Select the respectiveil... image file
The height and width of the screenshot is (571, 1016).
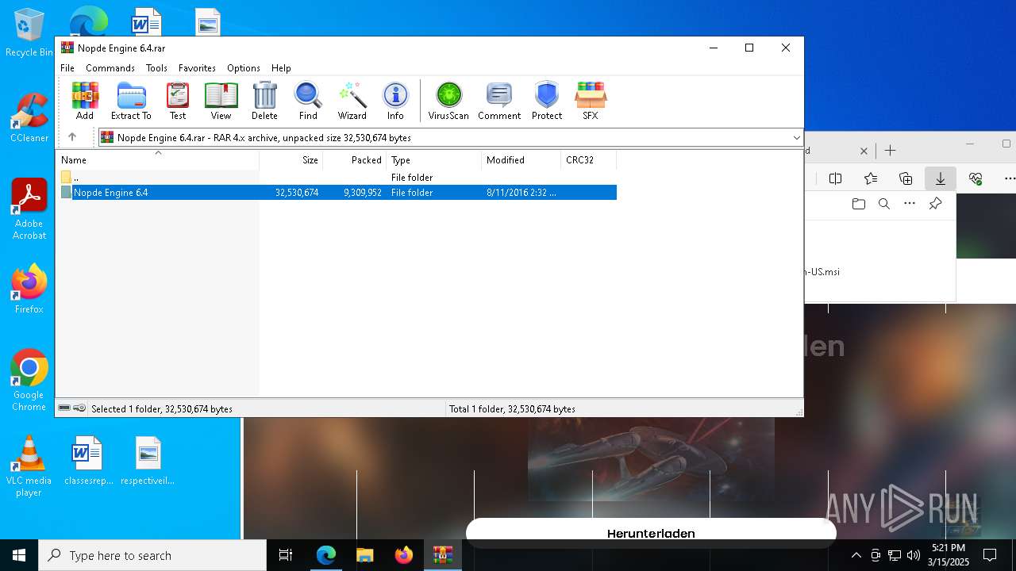[x=148, y=460]
